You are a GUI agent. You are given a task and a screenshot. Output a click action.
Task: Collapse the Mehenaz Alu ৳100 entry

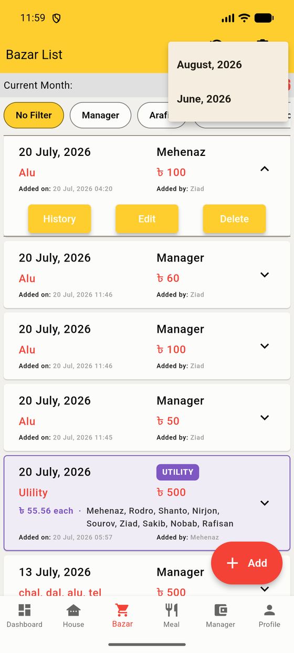tap(265, 169)
